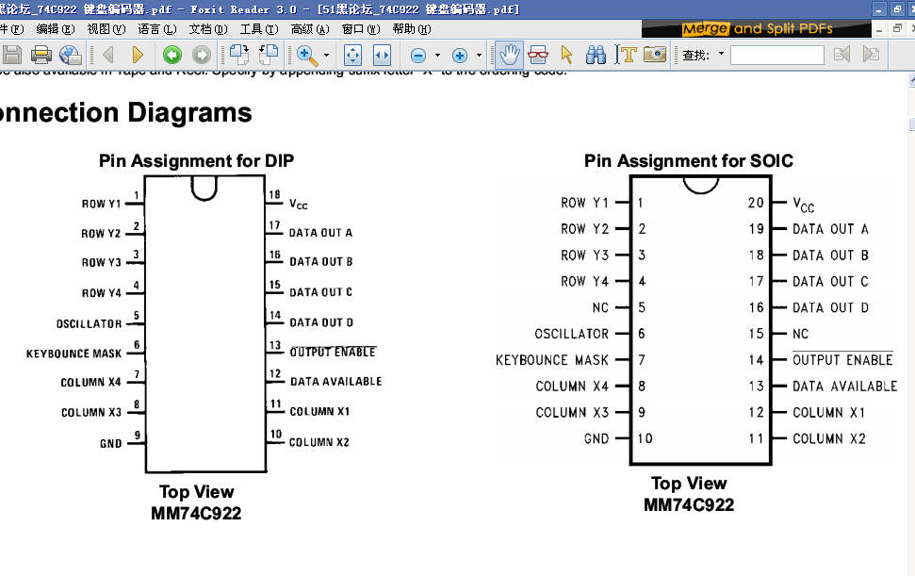The height and width of the screenshot is (576, 915).
Task: Open the 编辑(E) menu
Action: (x=56, y=29)
